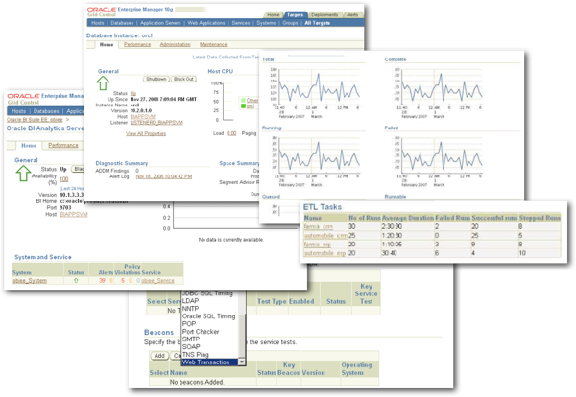Open BIAPPSVM host link in Database window
Image resolution: width=576 pixels, height=397 pixels.
[x=142, y=116]
